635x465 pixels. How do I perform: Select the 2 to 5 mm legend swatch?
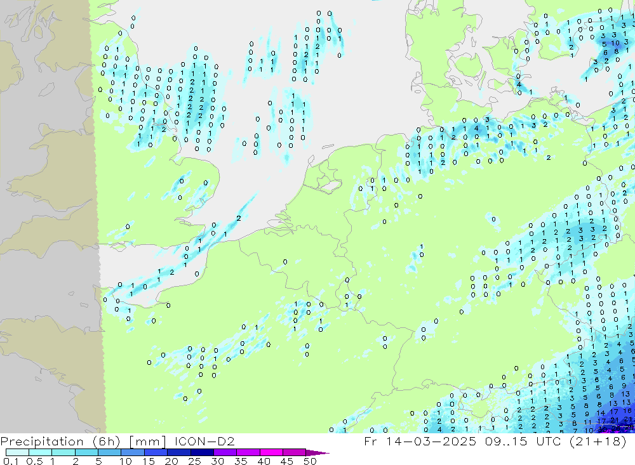point(86,452)
